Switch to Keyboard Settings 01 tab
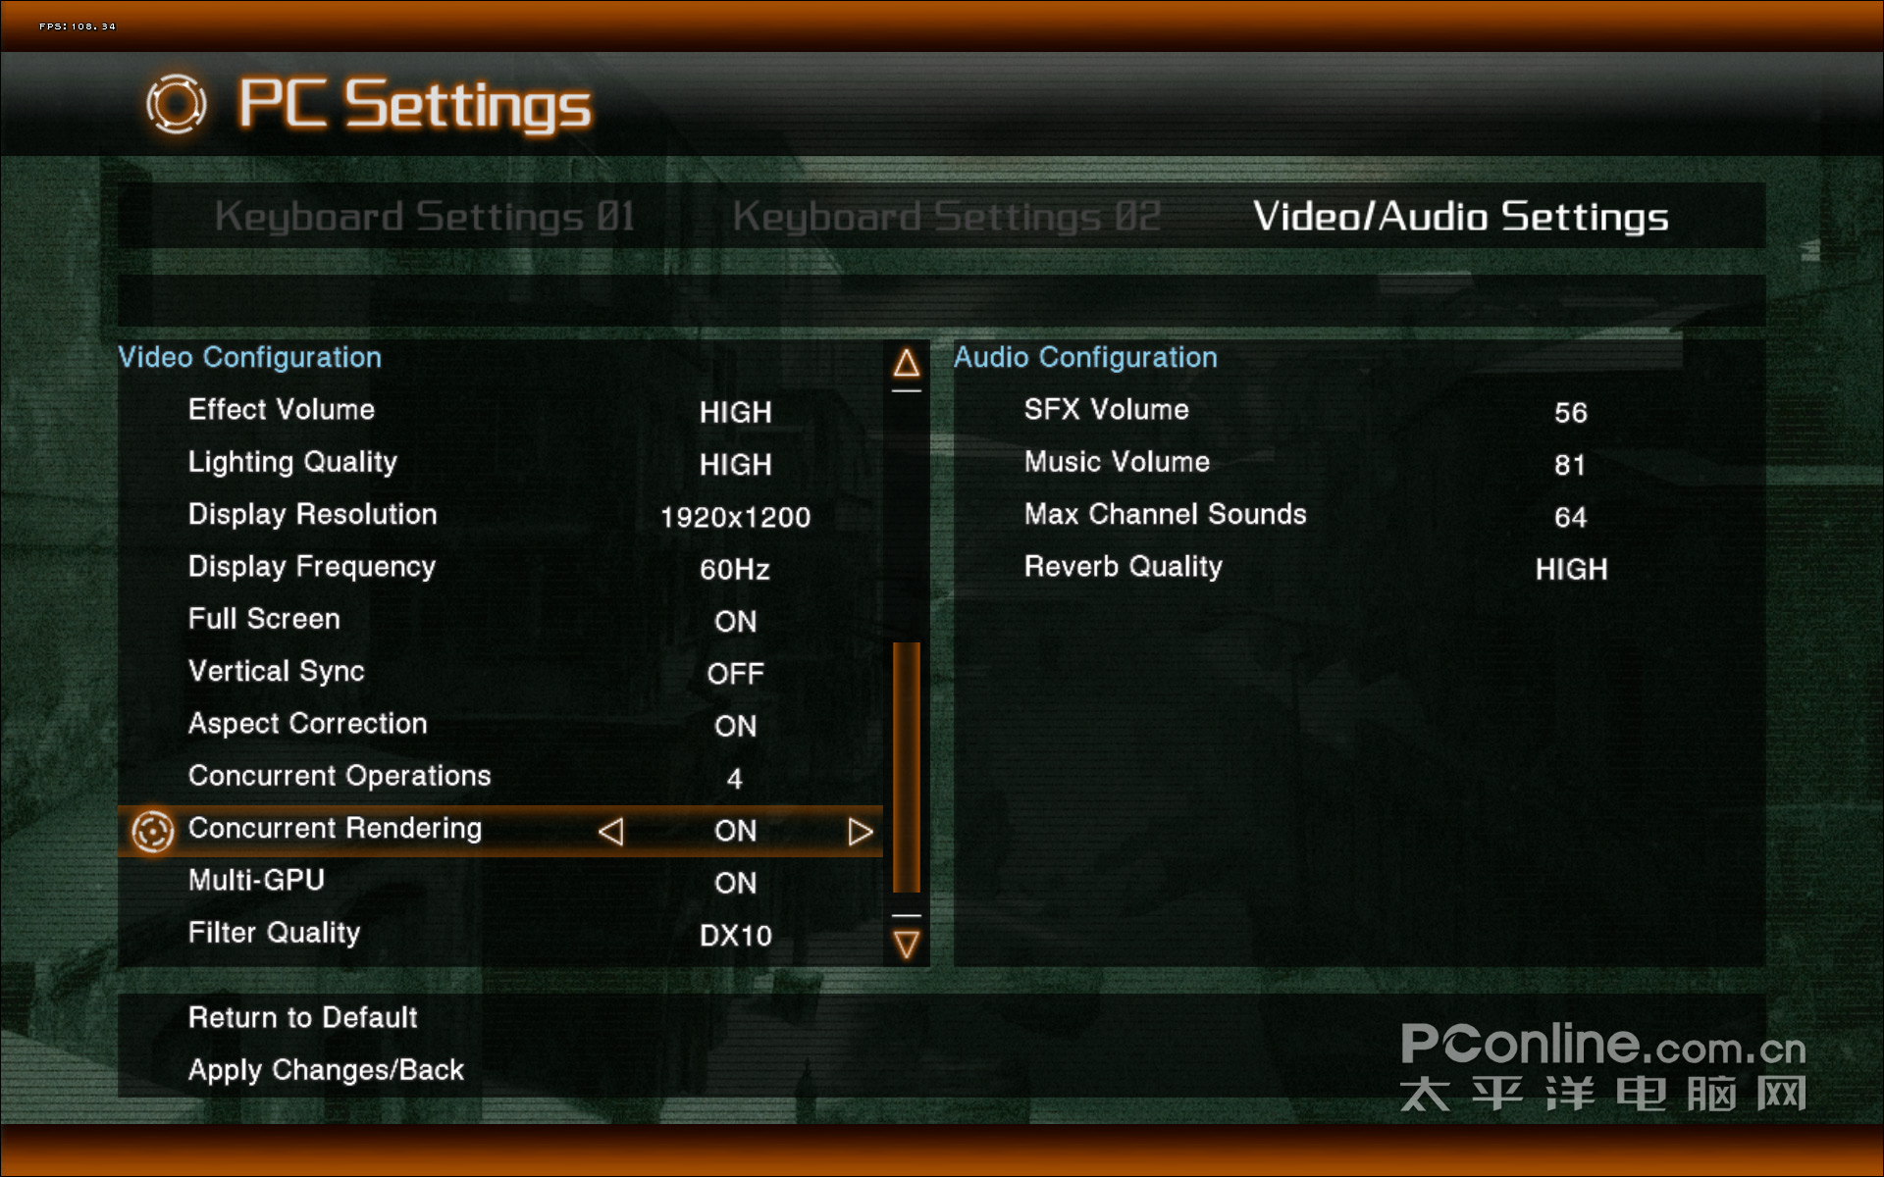This screenshot has width=1884, height=1177. [x=425, y=217]
